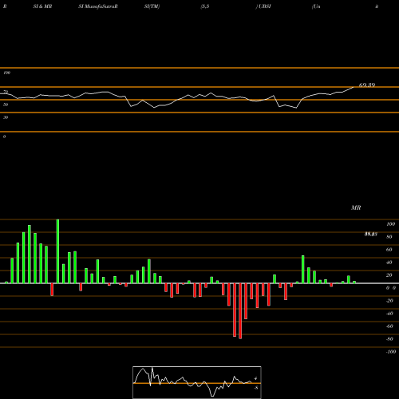This screenshot has width=399, height=399.
Task: Click the RSI 50 level label
Action: click(x=6, y=105)
